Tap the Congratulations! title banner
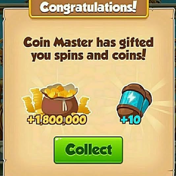Image resolution: width=176 pixels, height=176 pixels. pos(89,9)
